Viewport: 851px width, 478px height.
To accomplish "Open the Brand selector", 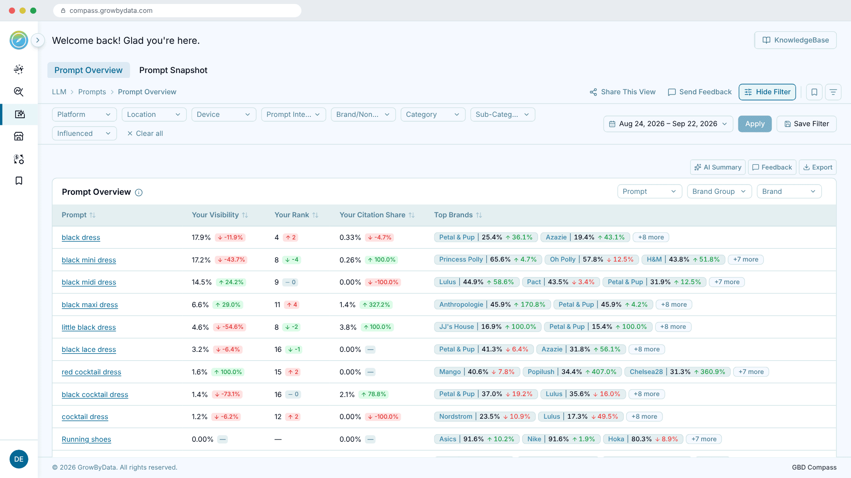I will pos(789,191).
